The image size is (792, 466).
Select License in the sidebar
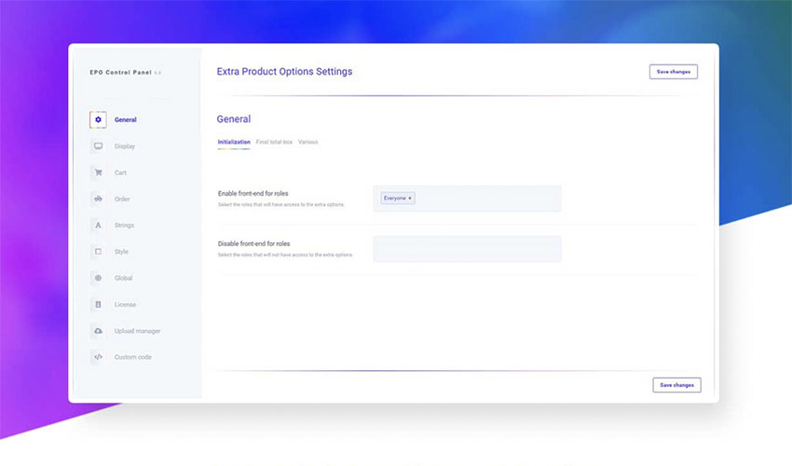[x=125, y=304]
